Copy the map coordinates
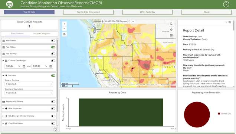 click(129, 21)
